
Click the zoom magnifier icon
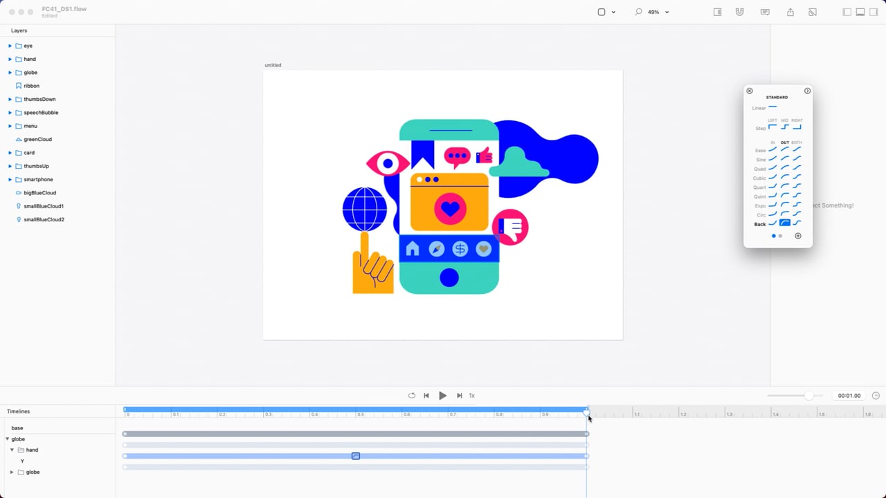638,12
